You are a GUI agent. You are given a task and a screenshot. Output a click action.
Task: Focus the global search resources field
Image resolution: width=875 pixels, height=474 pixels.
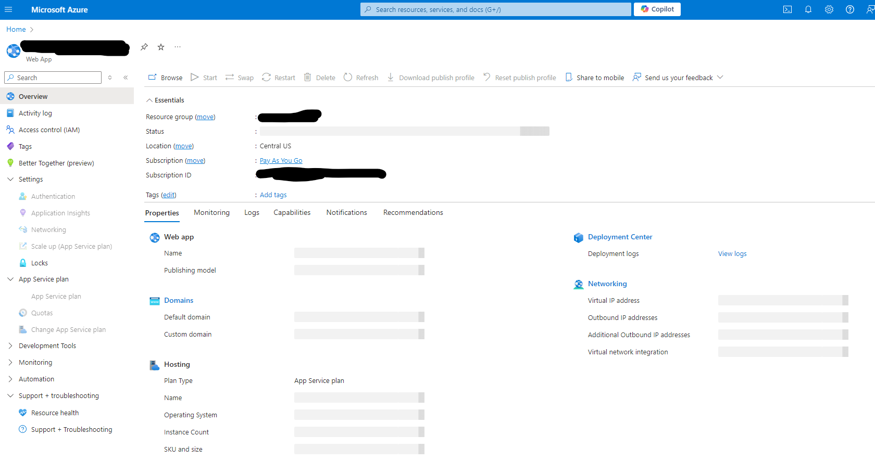tap(495, 9)
